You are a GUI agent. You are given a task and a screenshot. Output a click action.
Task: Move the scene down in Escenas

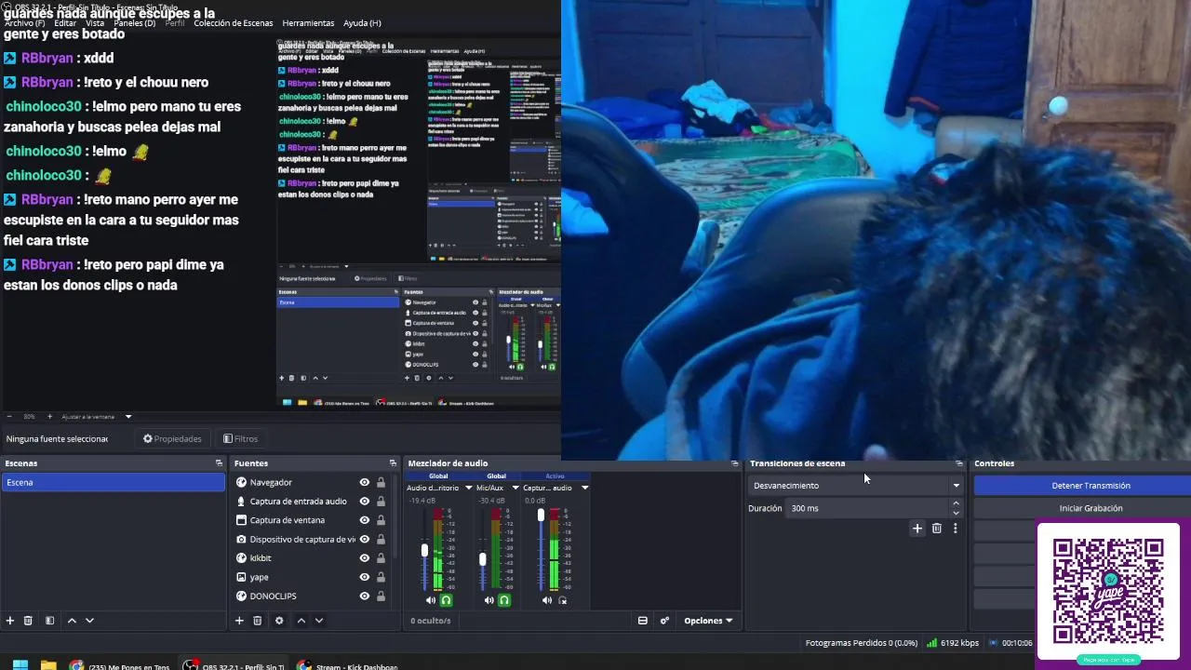pos(89,621)
